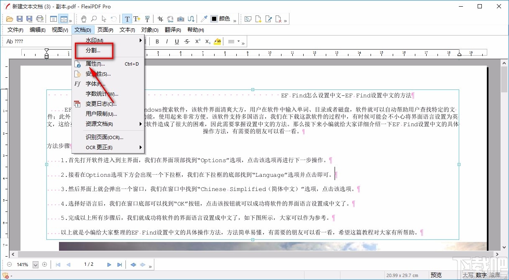Pick the insert new text tool
Screen dimensions: 509x280
(x=137, y=19)
